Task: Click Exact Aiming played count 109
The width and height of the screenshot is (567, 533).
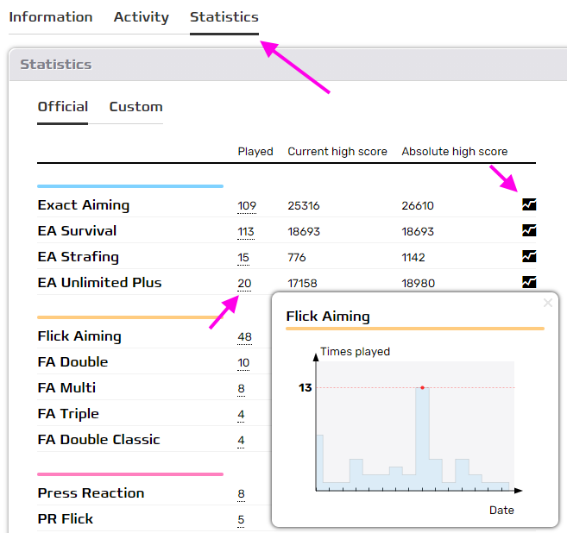Action: click(247, 206)
